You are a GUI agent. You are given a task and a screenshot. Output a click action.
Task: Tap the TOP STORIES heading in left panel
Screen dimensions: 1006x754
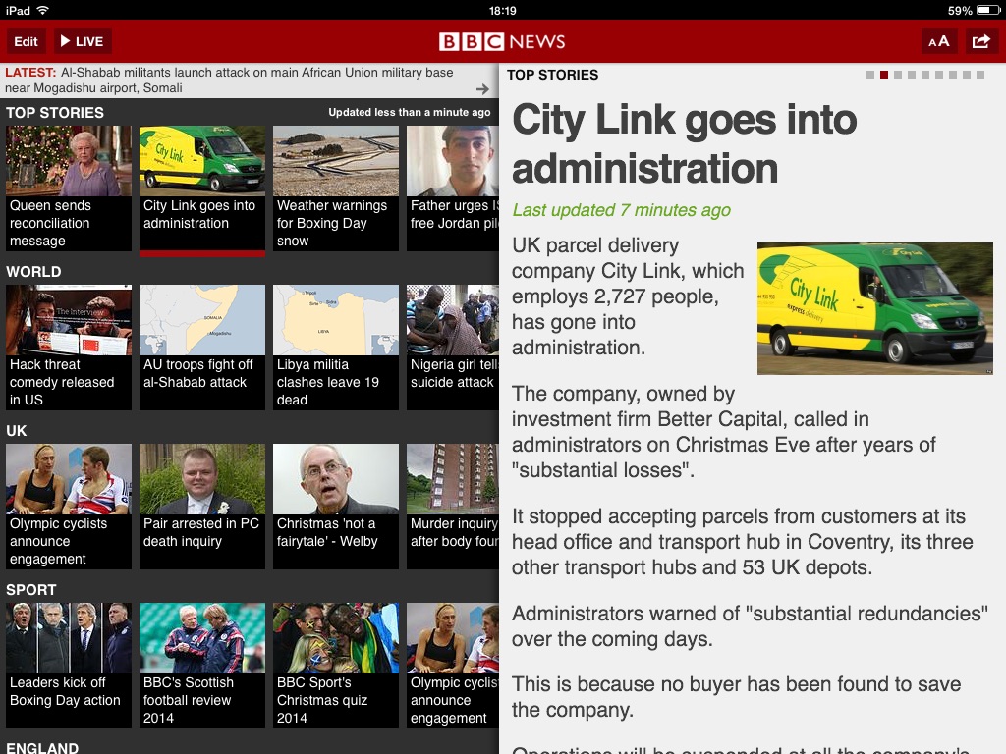point(55,113)
